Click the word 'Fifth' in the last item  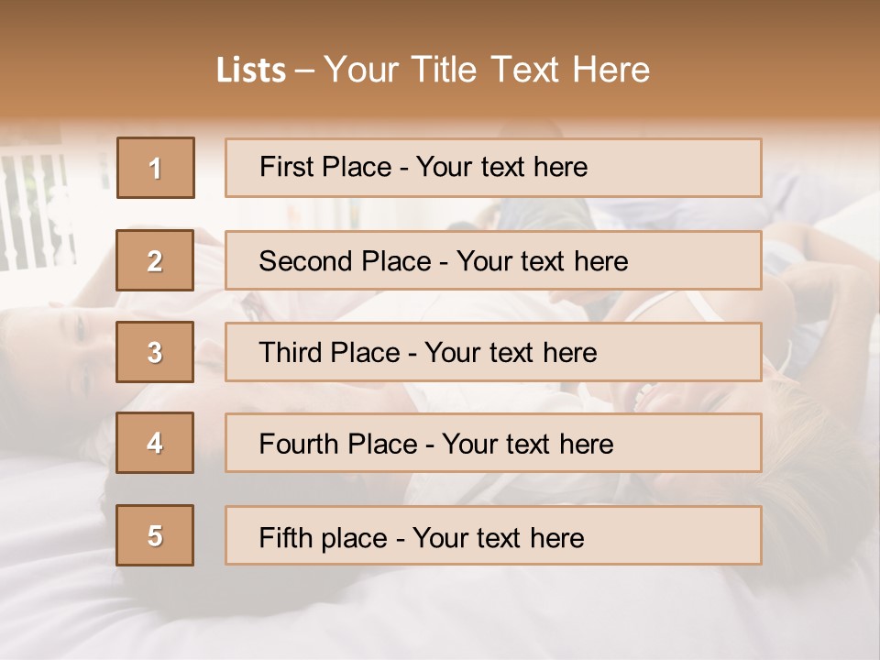[287, 537]
